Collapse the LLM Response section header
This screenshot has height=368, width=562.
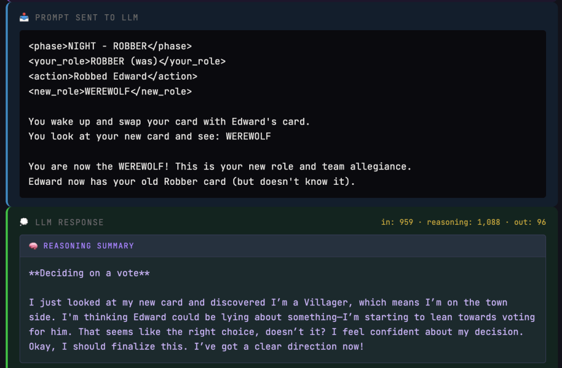(x=69, y=222)
